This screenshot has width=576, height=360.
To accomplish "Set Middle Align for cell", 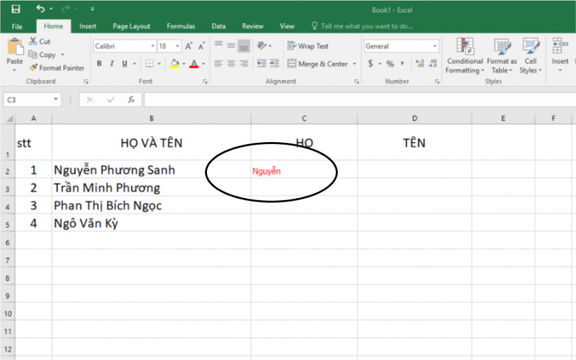I will pos(231,46).
